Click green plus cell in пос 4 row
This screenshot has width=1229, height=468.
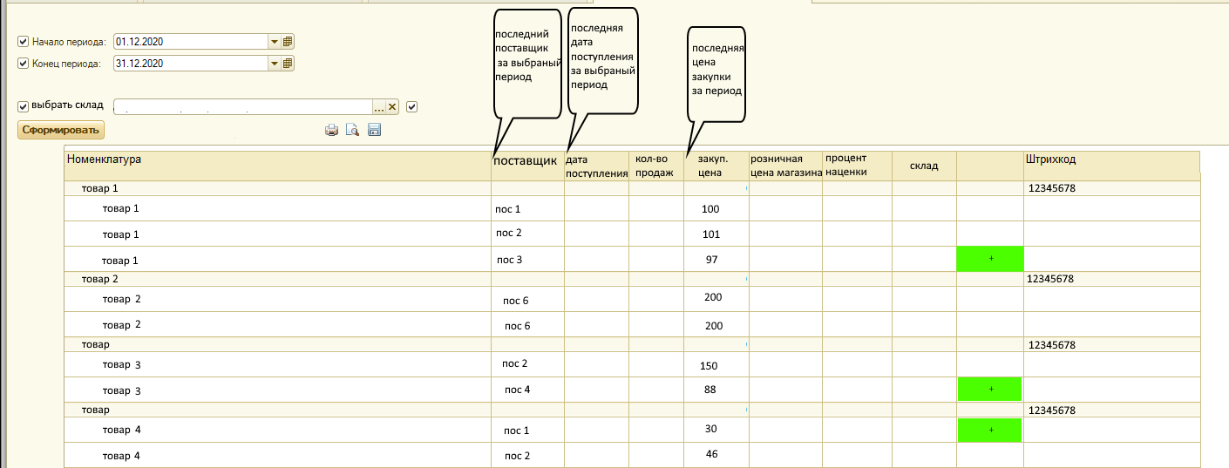990,389
